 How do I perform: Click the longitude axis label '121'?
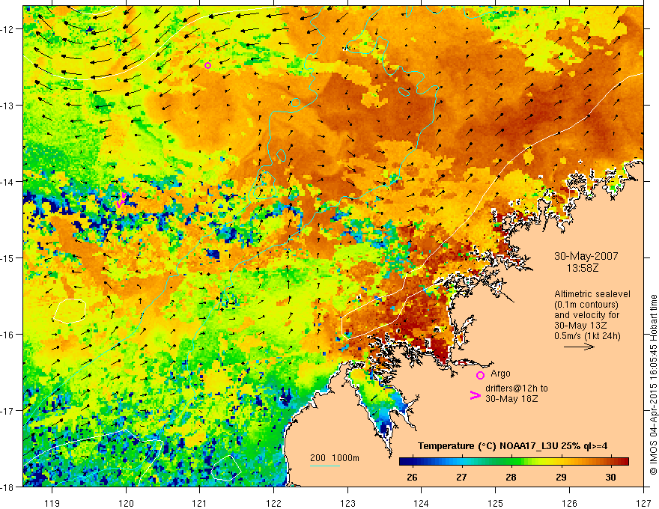tap(200, 503)
